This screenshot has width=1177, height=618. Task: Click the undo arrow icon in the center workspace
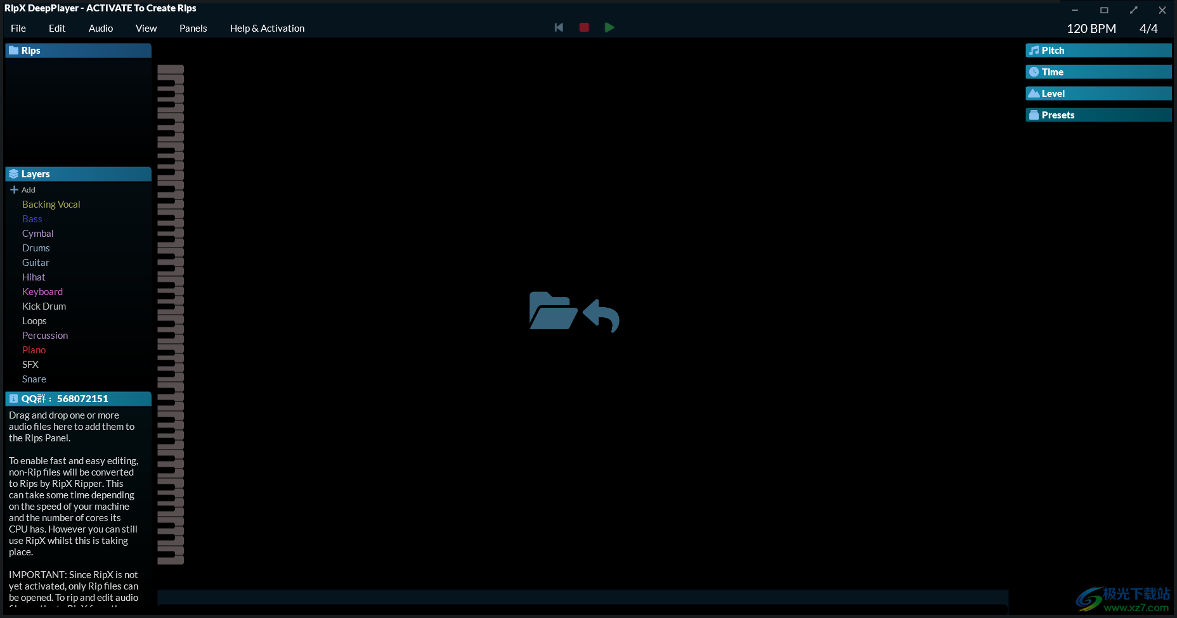[601, 315]
